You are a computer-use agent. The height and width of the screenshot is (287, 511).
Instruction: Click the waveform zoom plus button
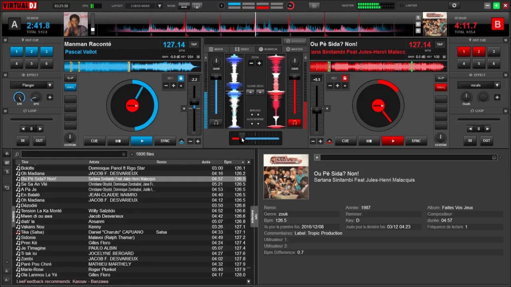pos(259,63)
